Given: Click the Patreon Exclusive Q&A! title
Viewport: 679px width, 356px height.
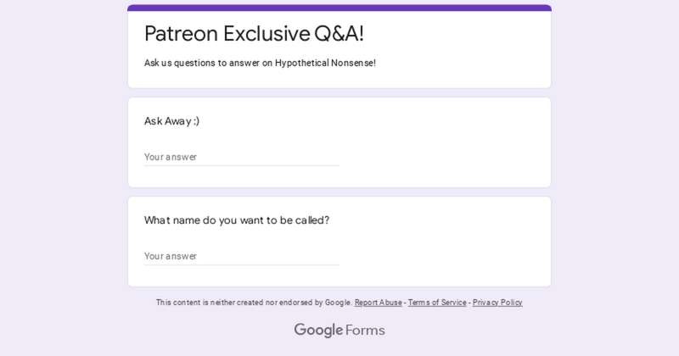Looking at the screenshot, I should (254, 34).
